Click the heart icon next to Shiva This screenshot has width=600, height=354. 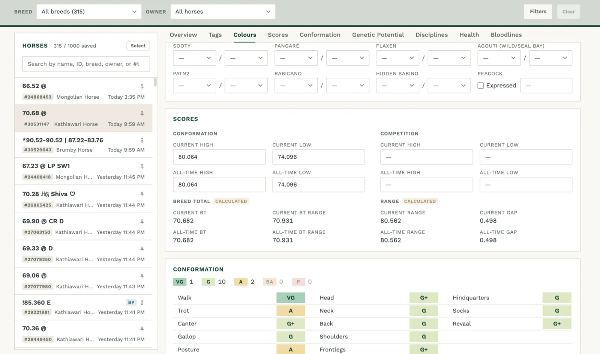point(72,194)
